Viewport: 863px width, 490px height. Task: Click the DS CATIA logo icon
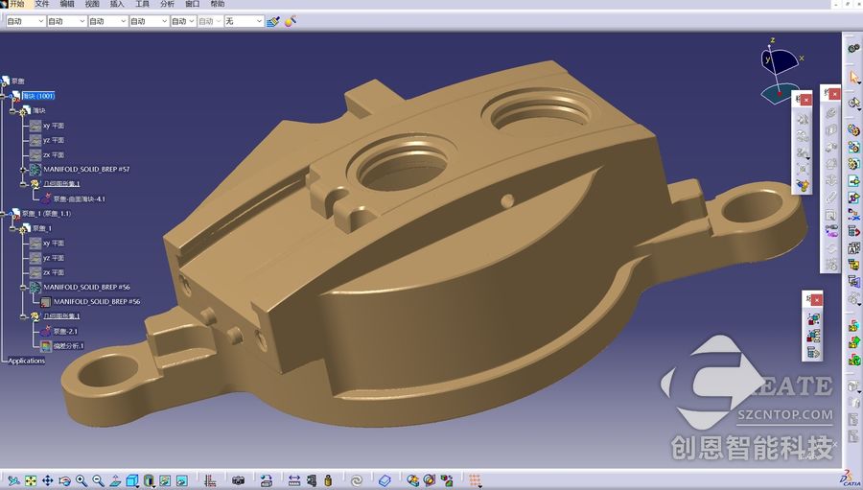pyautogui.click(x=851, y=478)
